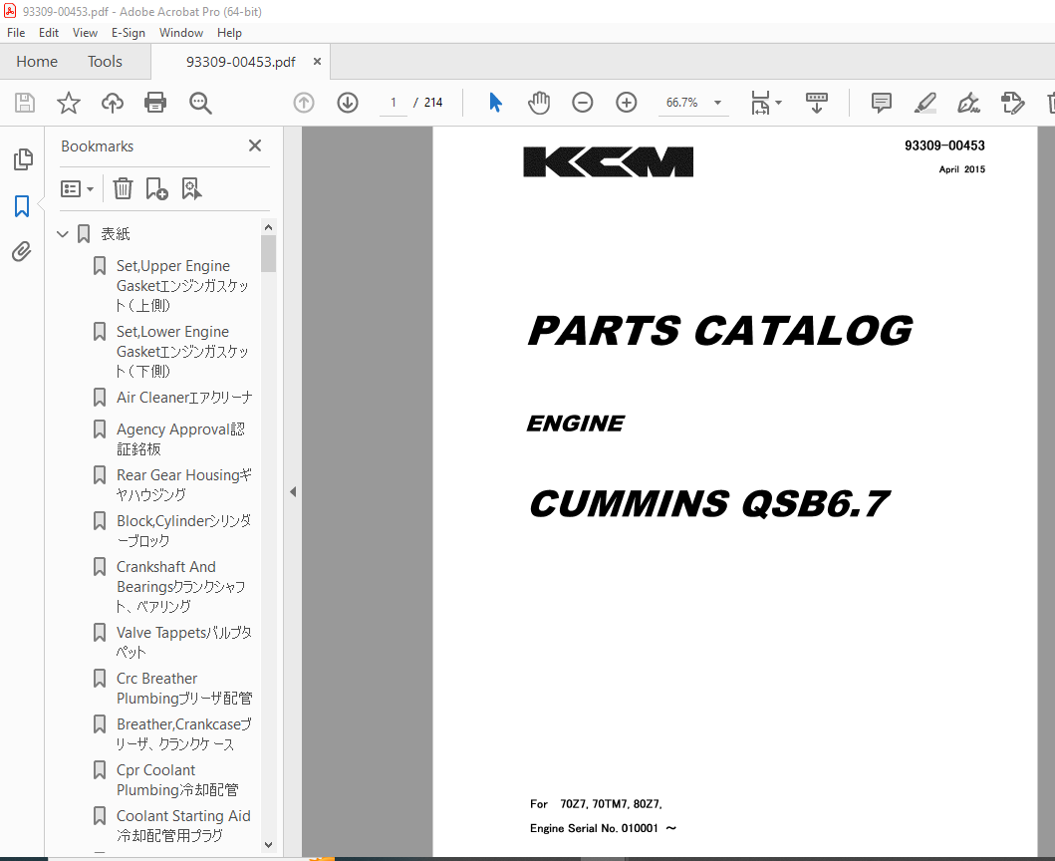Add a new bookmark

tap(156, 188)
